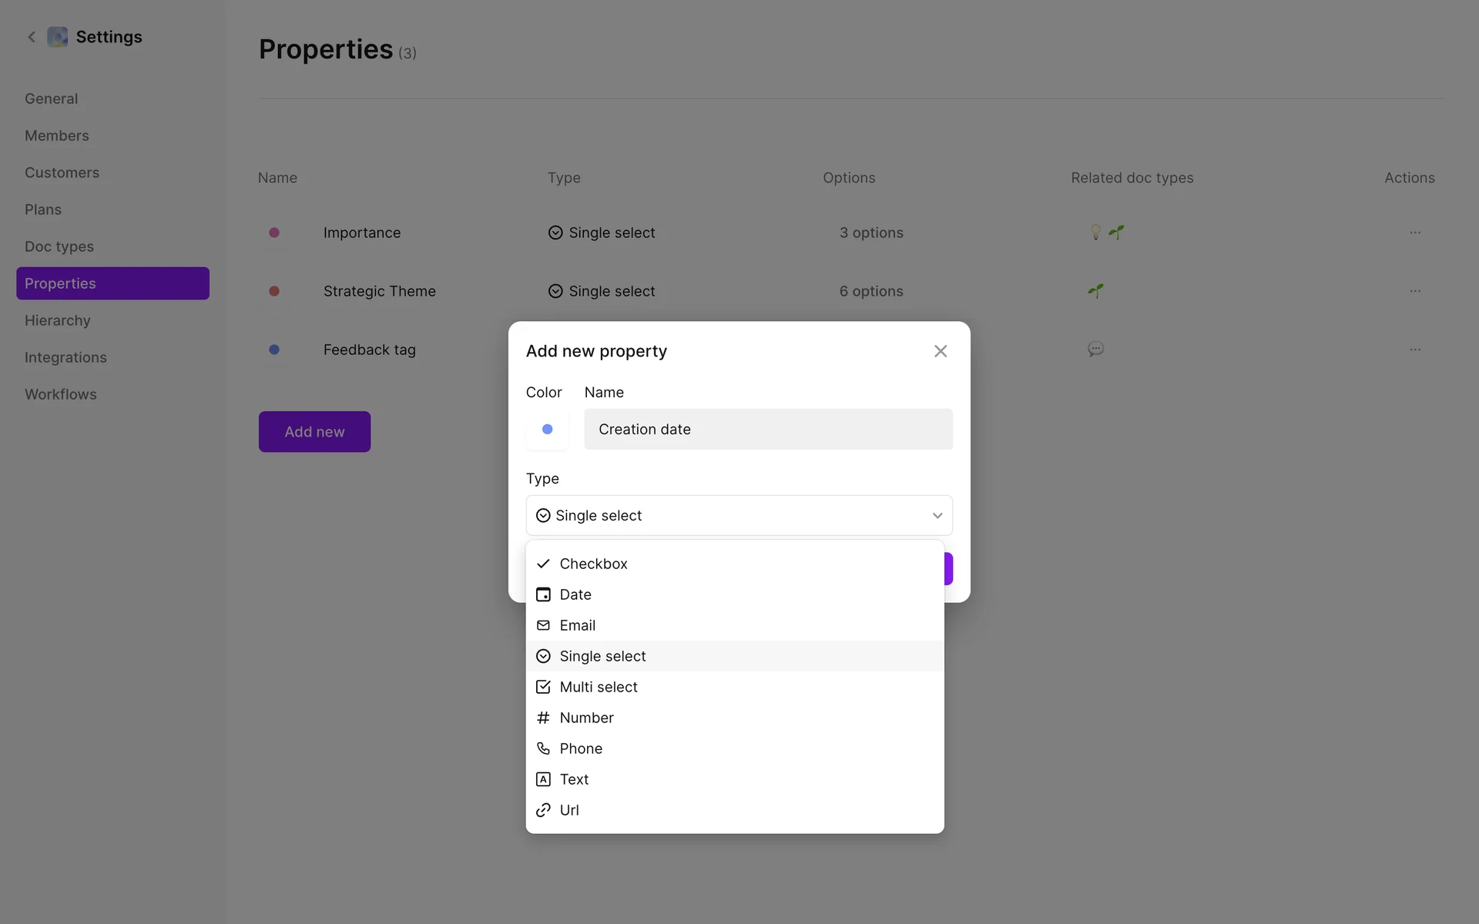Pick Multi select from the type dropdown
1479x924 pixels.
[599, 687]
